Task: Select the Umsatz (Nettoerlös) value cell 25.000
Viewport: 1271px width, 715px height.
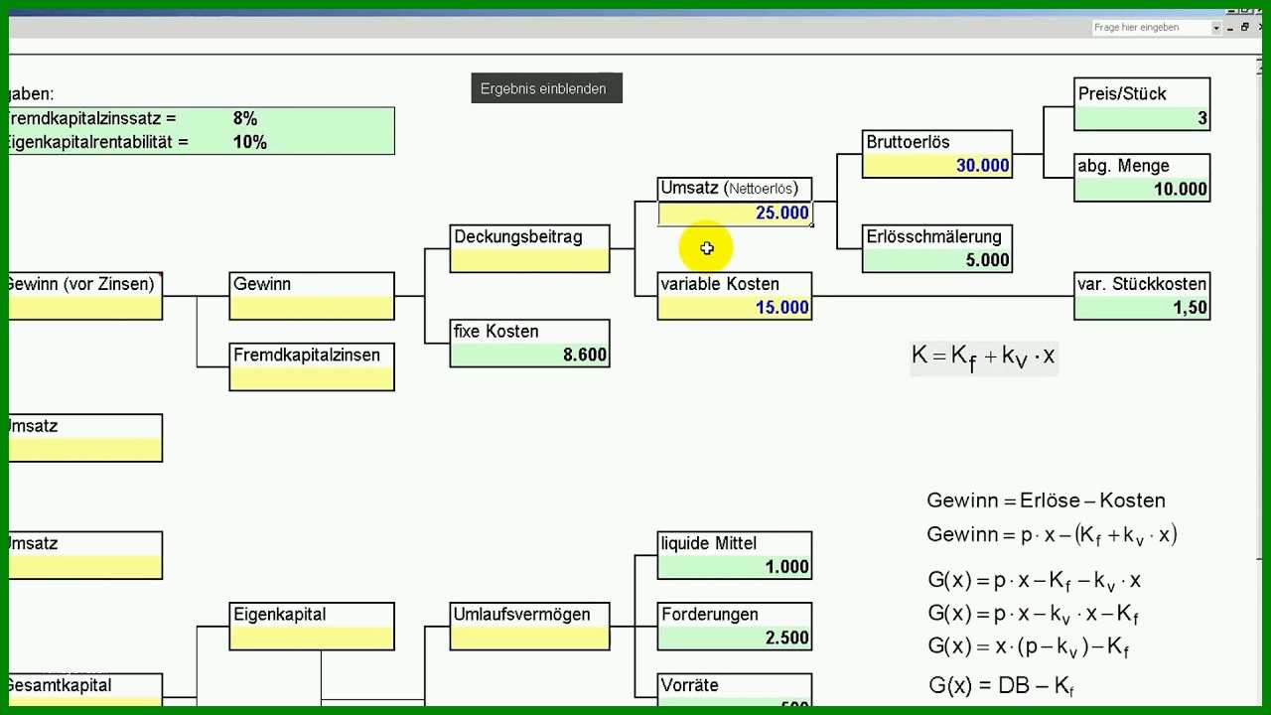Action: 735,214
